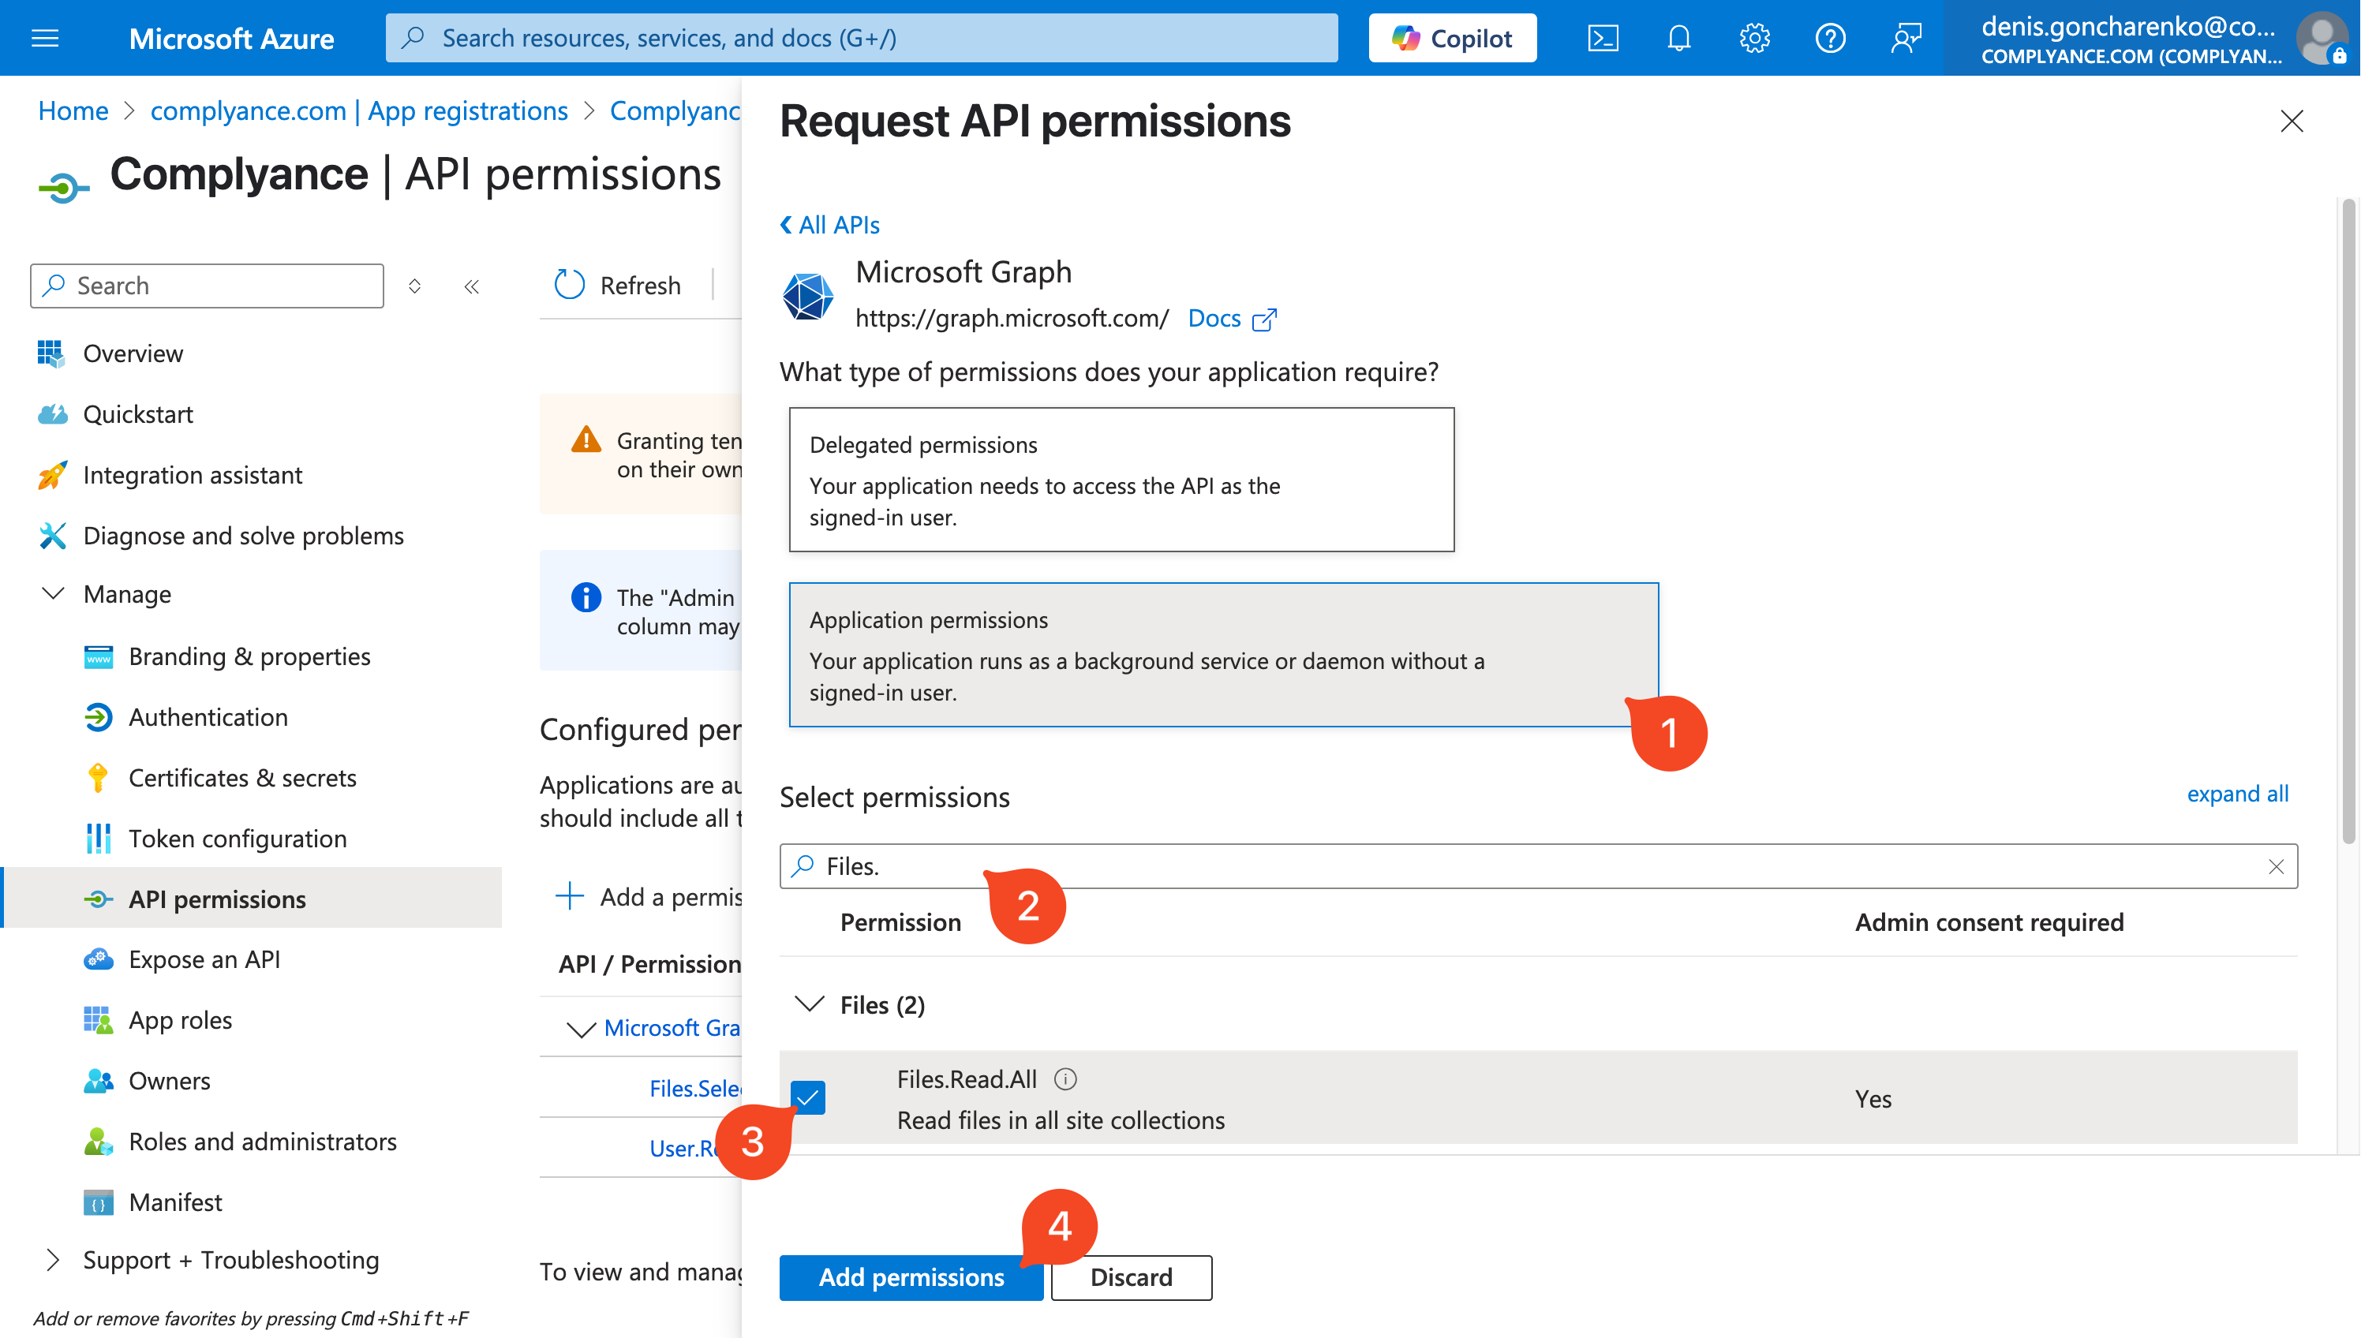Viewport: 2361px width, 1338px height.
Task: Click the Manifest icon
Action: (x=99, y=1202)
